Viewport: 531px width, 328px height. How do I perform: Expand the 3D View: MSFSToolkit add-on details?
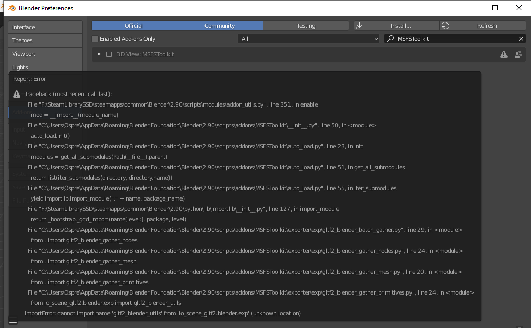point(99,54)
